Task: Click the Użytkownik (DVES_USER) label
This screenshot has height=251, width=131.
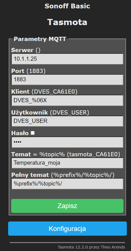Action: [50, 113]
